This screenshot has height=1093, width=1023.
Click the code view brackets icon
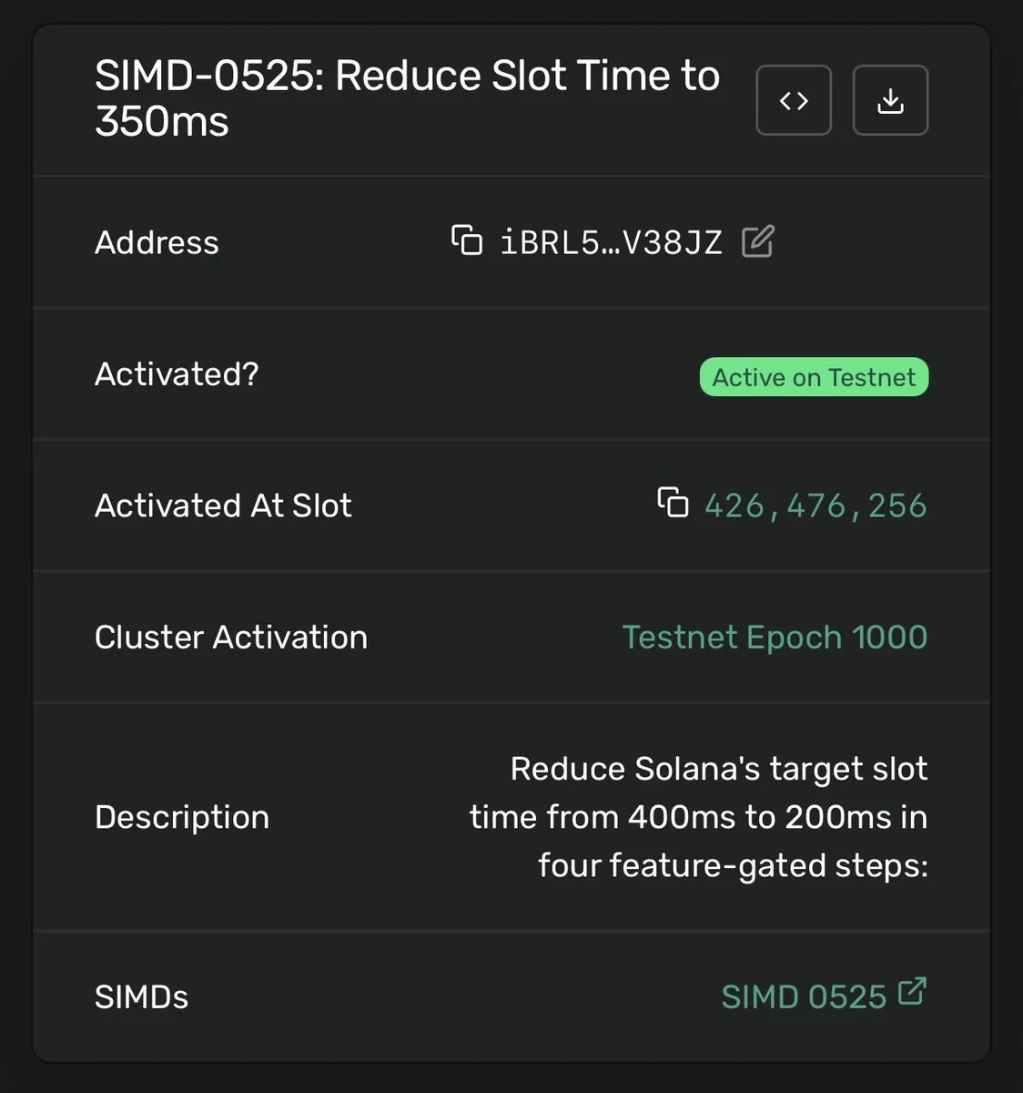pos(794,100)
